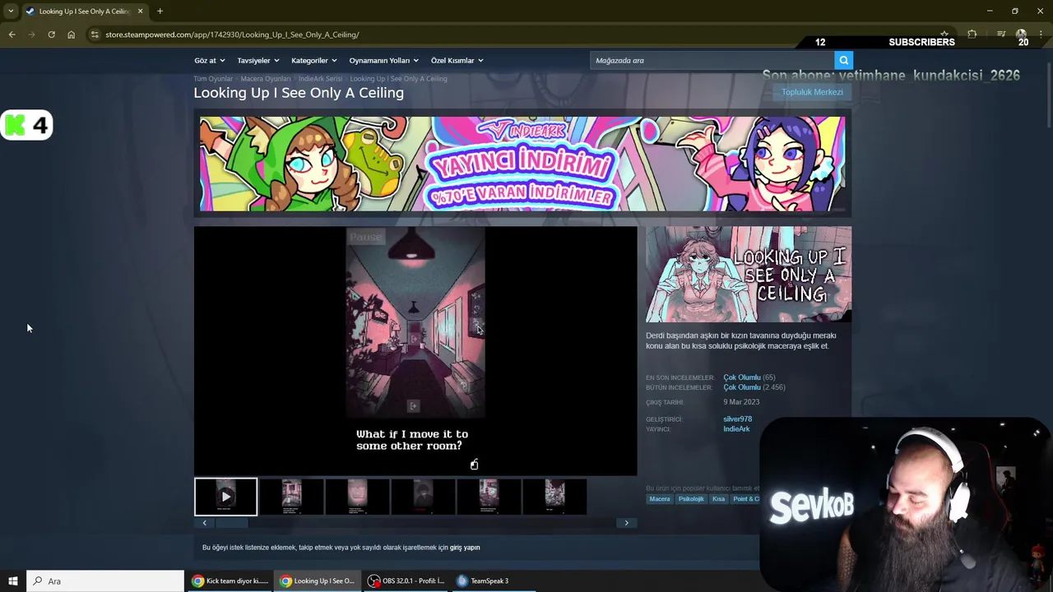
Task: Expand the Özel Kısımlar menu
Action: (457, 60)
